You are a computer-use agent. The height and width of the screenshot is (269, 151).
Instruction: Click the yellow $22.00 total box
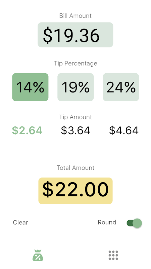[75, 191]
